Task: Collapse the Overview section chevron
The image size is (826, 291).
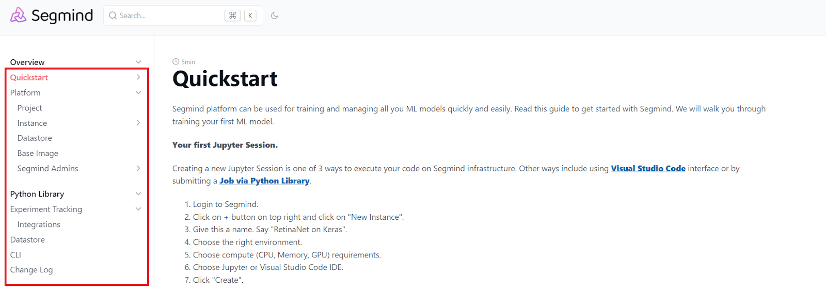Action: tap(138, 62)
